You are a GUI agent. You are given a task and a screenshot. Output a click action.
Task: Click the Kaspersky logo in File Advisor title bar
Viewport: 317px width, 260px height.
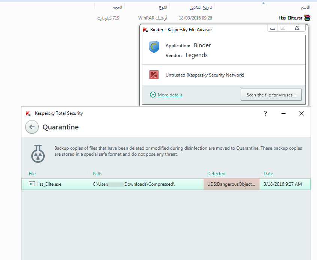tap(145, 30)
